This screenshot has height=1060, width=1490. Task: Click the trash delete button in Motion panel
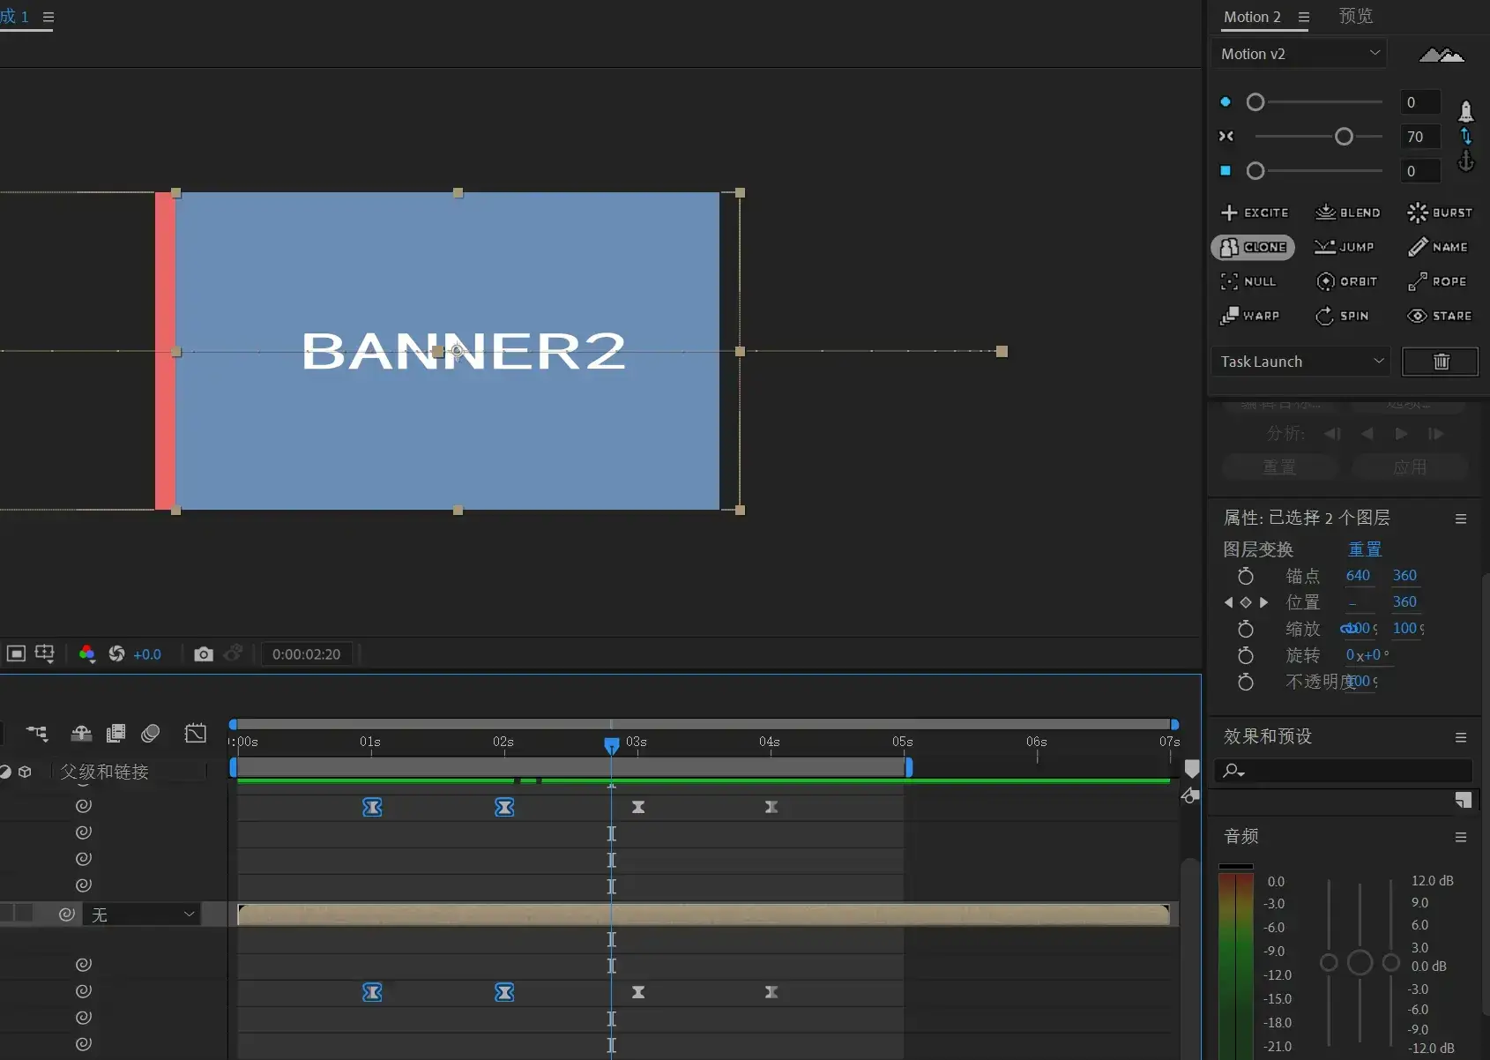[1441, 362]
